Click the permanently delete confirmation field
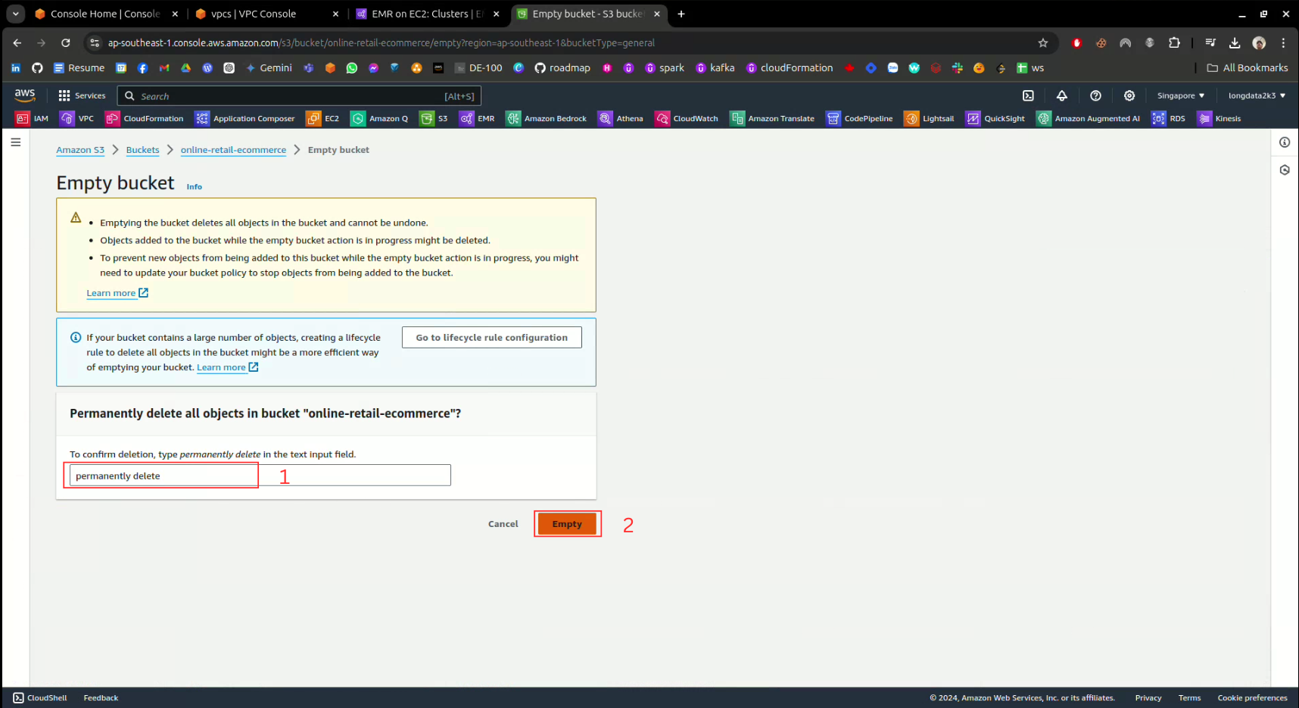Viewport: 1299px width, 708px height. coord(260,476)
